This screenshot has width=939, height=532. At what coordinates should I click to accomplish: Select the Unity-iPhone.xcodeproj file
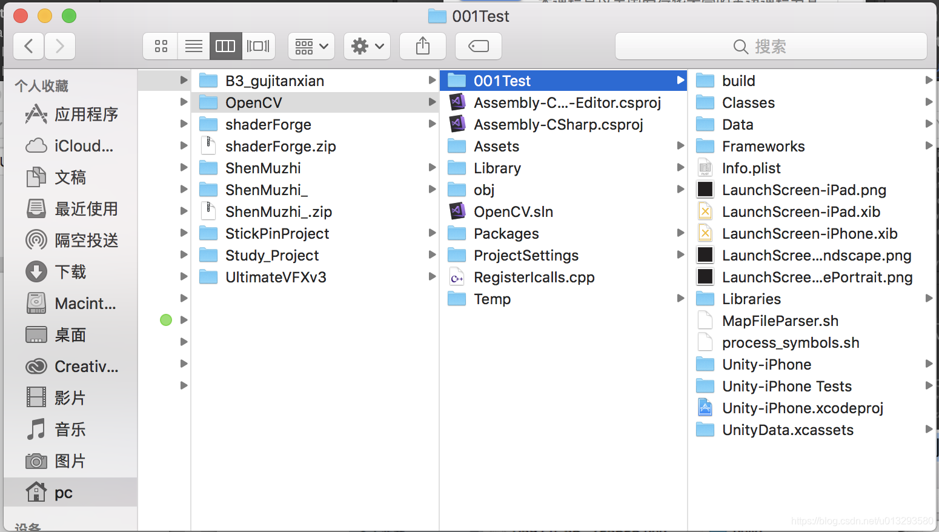(x=812, y=408)
